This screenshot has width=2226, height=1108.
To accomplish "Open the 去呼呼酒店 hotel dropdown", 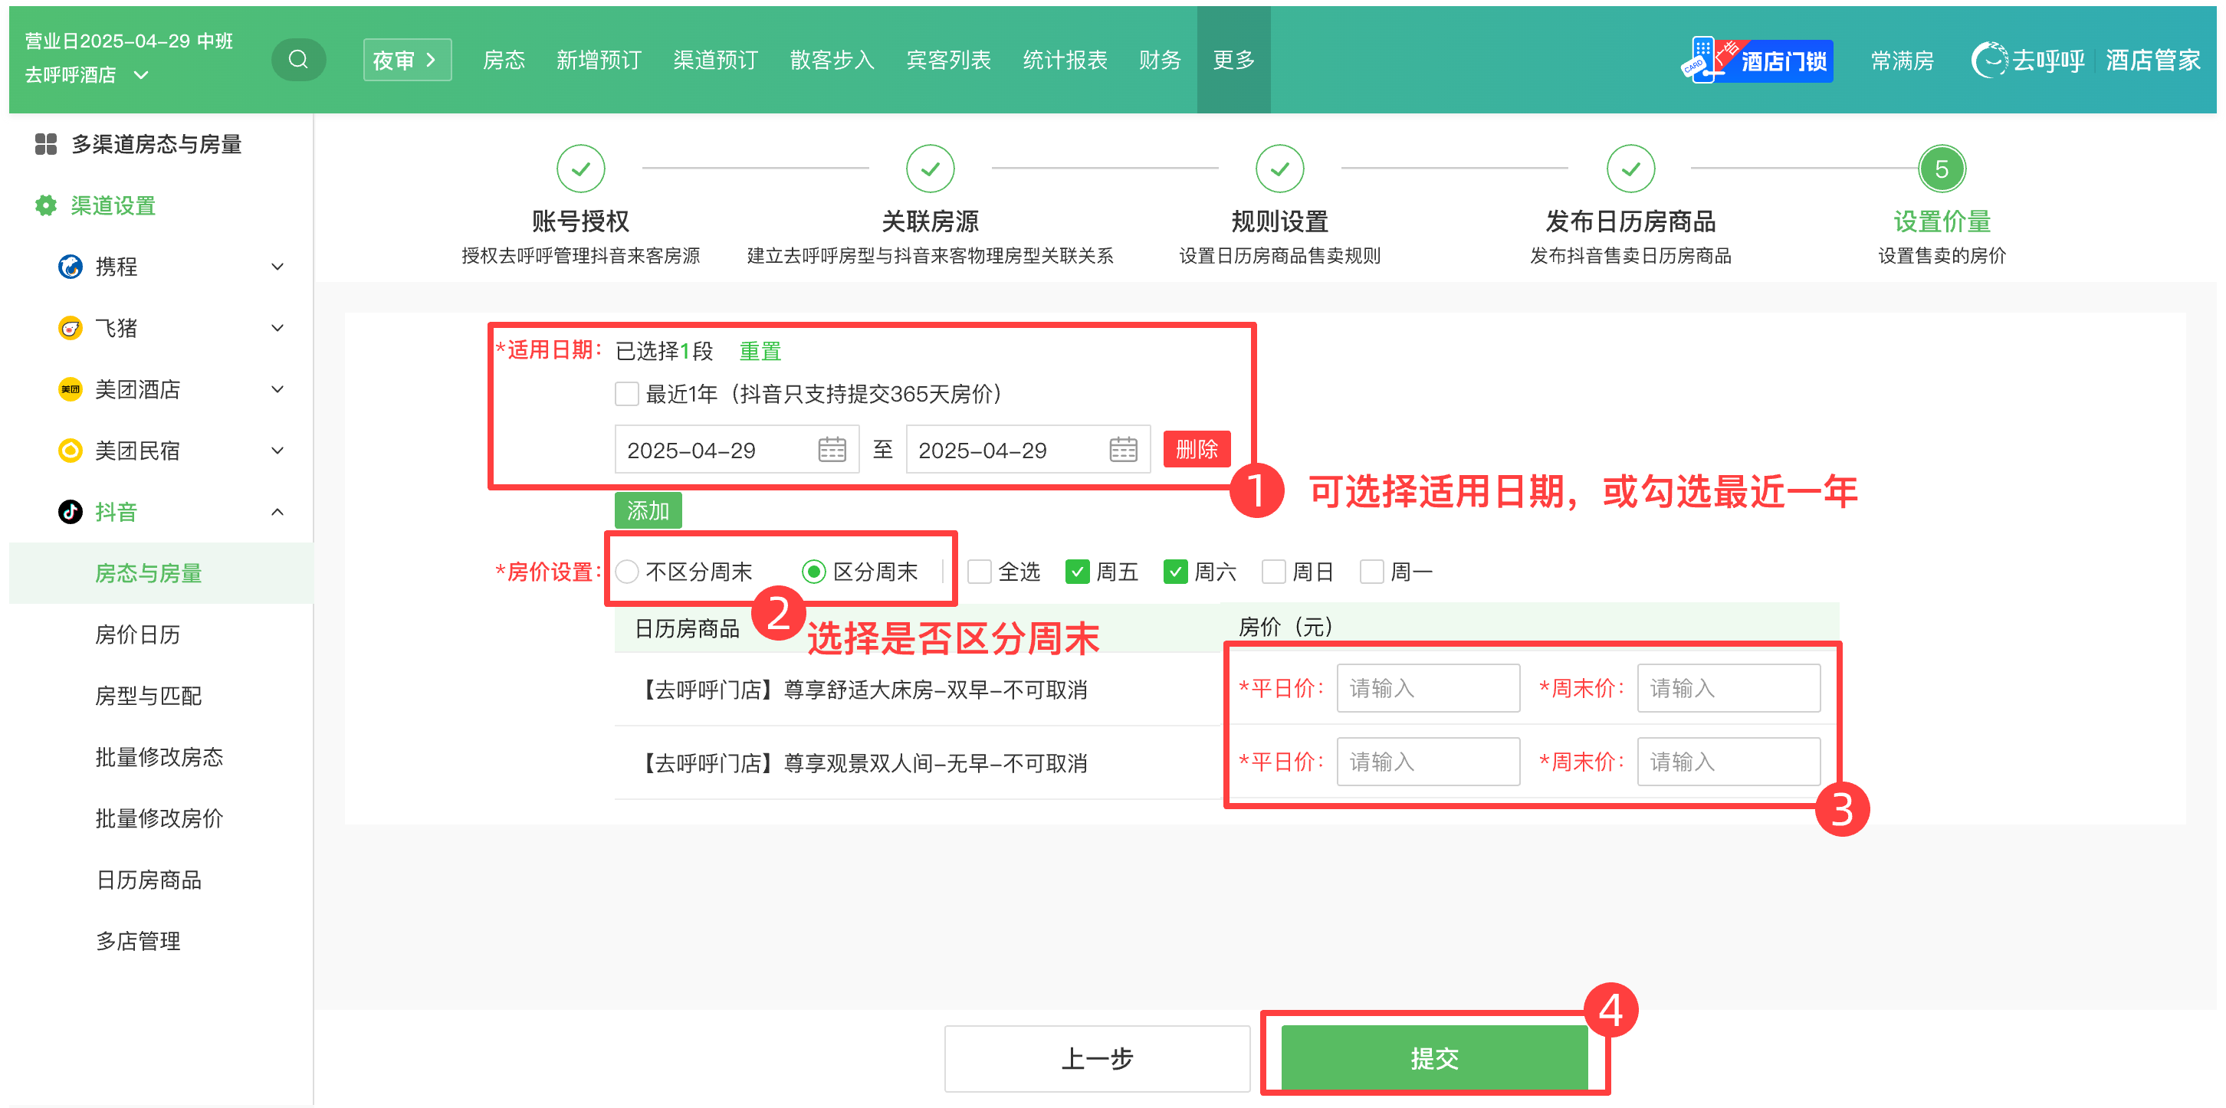I will click(x=142, y=75).
